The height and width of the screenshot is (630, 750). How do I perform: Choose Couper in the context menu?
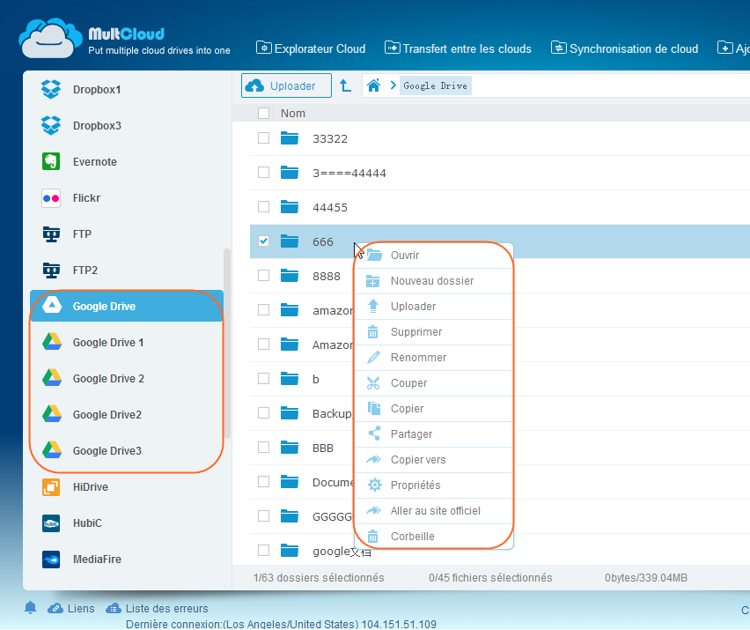click(x=433, y=383)
